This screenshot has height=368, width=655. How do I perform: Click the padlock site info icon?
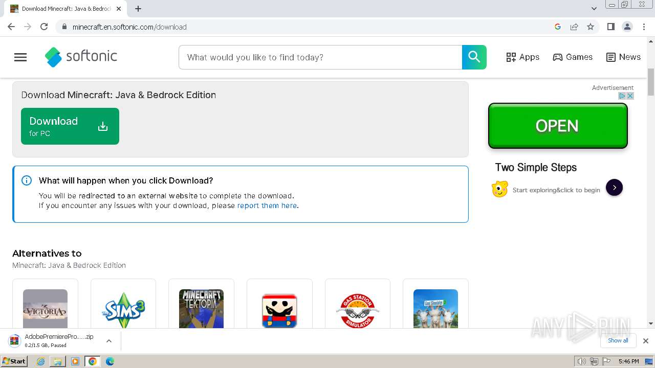(64, 27)
